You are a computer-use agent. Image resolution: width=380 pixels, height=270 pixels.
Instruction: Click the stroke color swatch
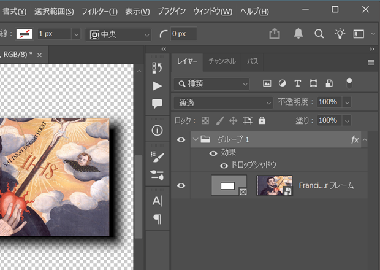pyautogui.click(x=23, y=34)
